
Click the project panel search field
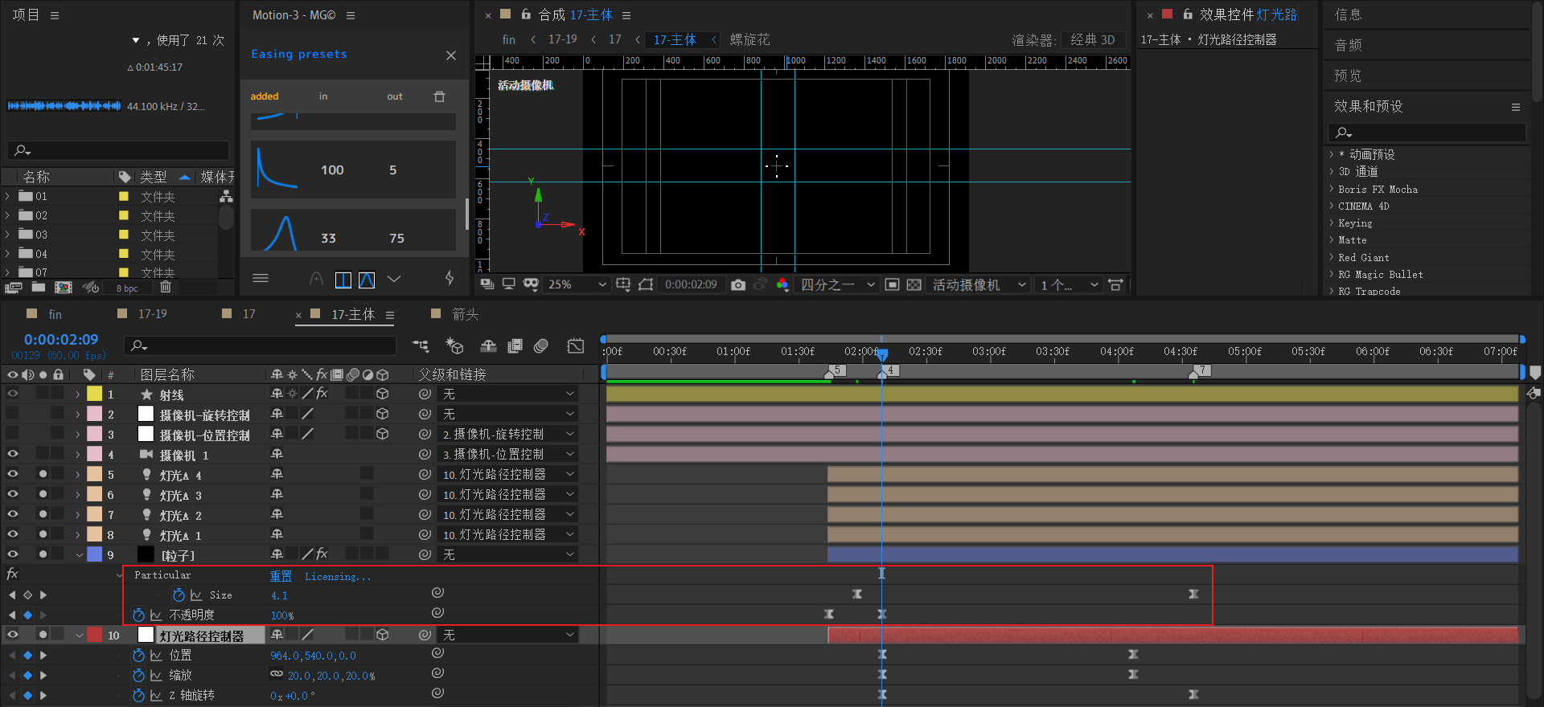[119, 150]
